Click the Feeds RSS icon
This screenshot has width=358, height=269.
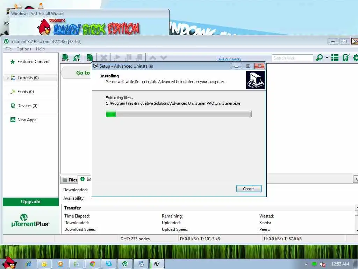[13, 92]
